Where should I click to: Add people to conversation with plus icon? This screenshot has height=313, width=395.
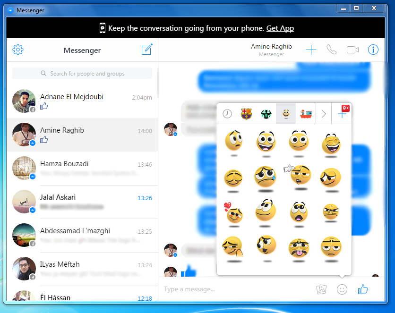pyautogui.click(x=311, y=50)
